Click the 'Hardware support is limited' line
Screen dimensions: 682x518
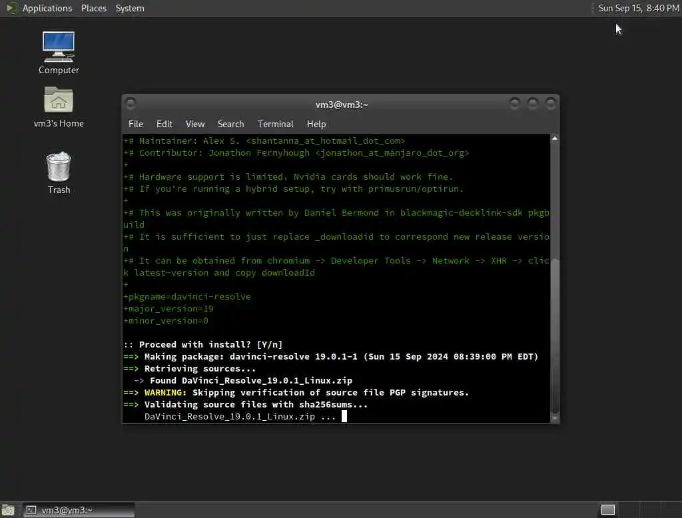pyautogui.click(x=288, y=176)
